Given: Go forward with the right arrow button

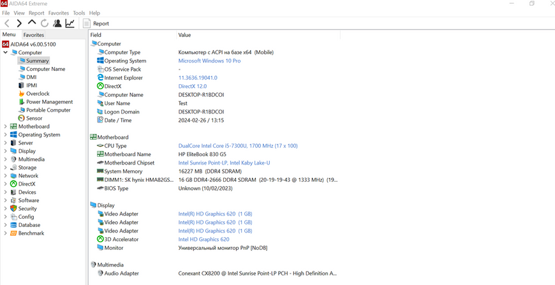Looking at the screenshot, I should (x=19, y=24).
